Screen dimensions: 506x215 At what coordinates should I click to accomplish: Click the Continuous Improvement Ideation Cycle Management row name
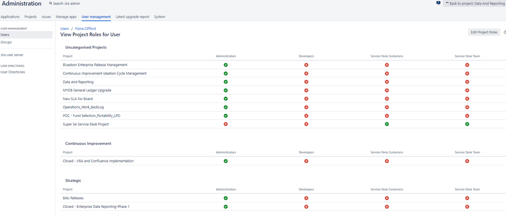[x=104, y=73]
